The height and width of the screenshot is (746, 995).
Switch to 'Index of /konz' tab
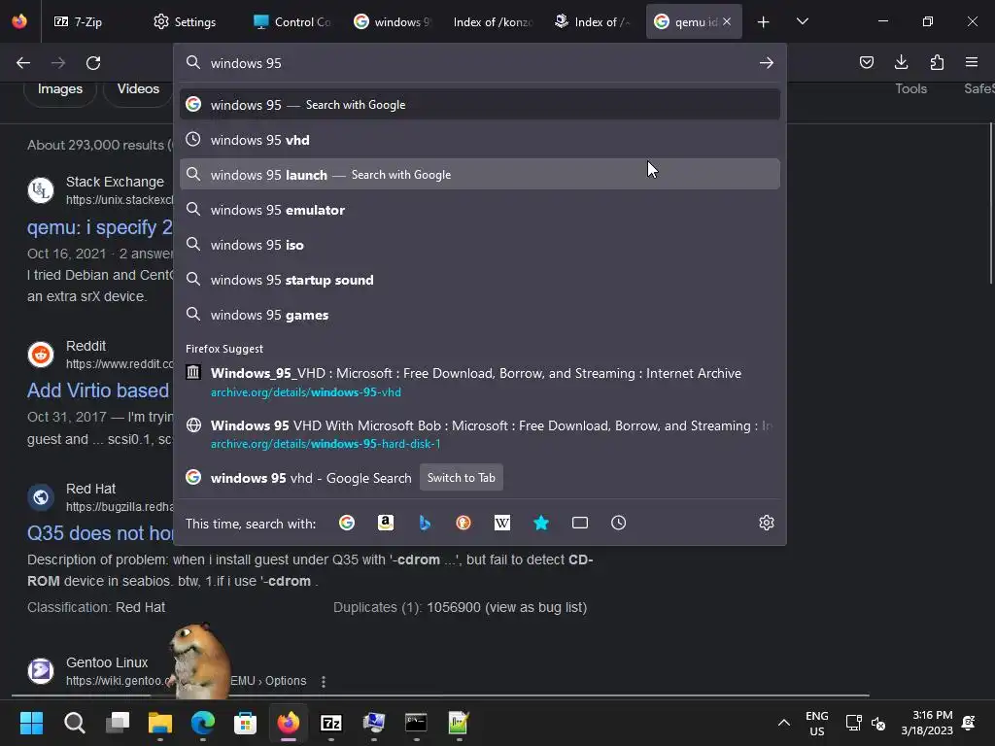click(493, 21)
